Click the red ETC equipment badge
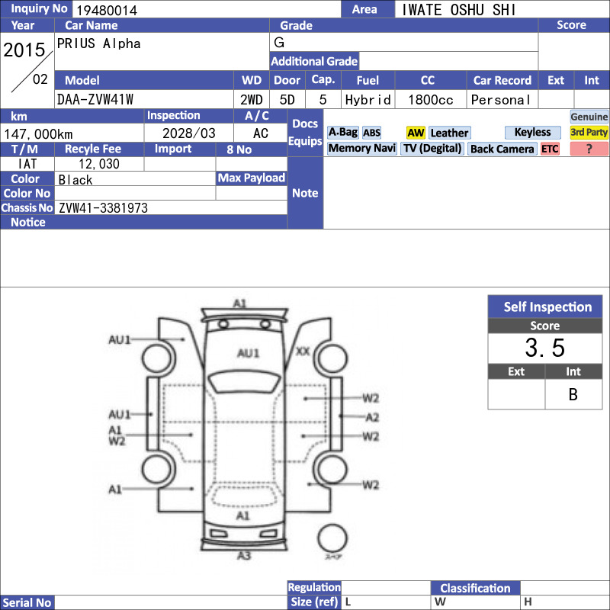 tap(550, 149)
